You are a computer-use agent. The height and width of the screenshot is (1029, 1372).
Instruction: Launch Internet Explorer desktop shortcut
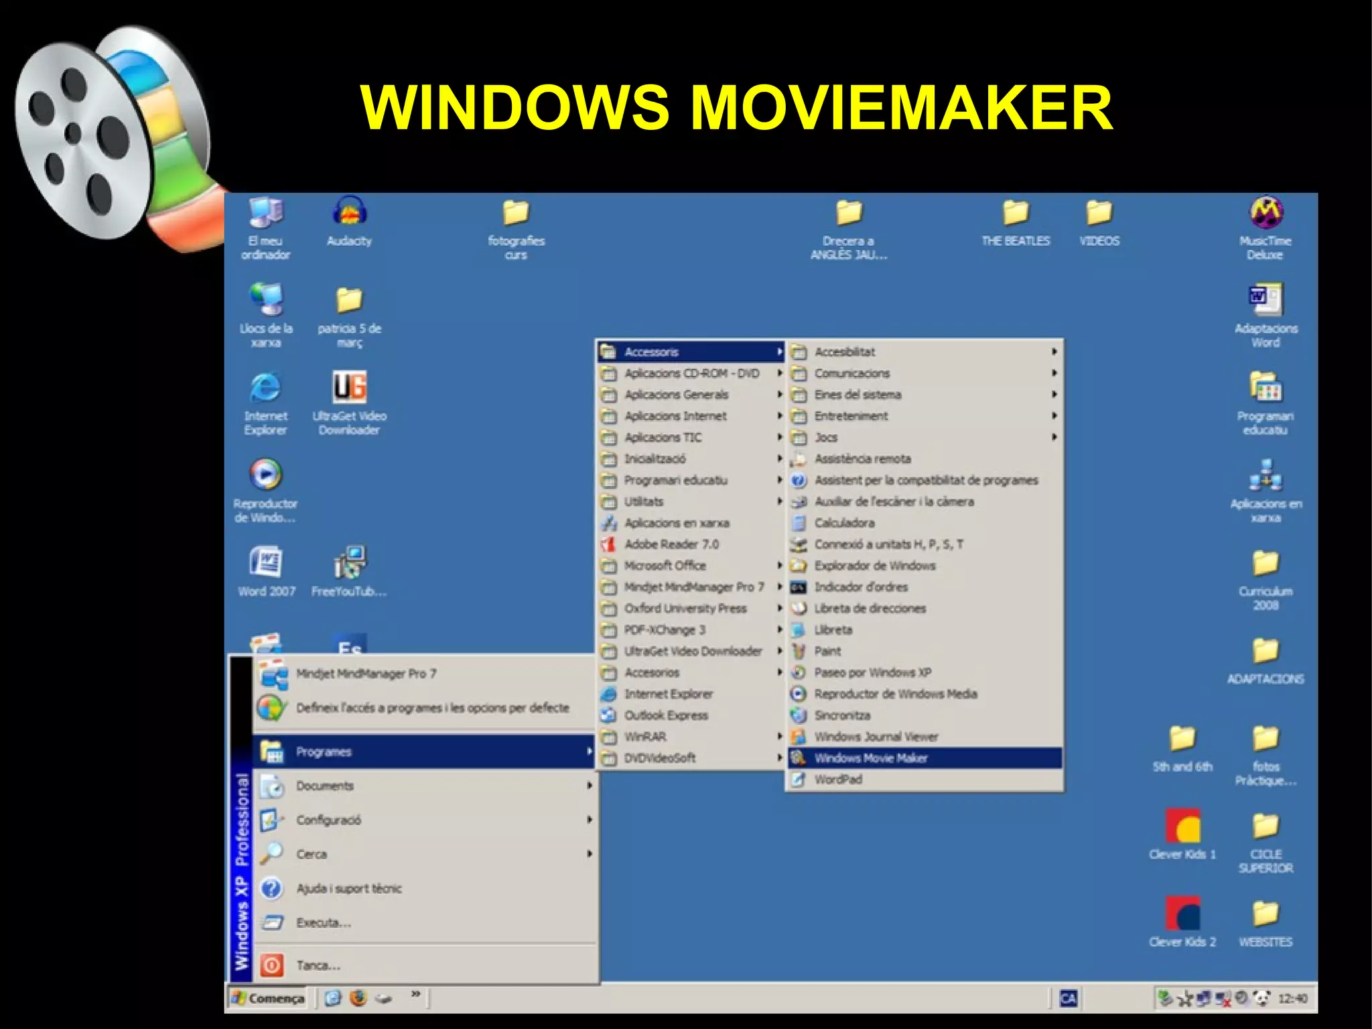(x=266, y=403)
